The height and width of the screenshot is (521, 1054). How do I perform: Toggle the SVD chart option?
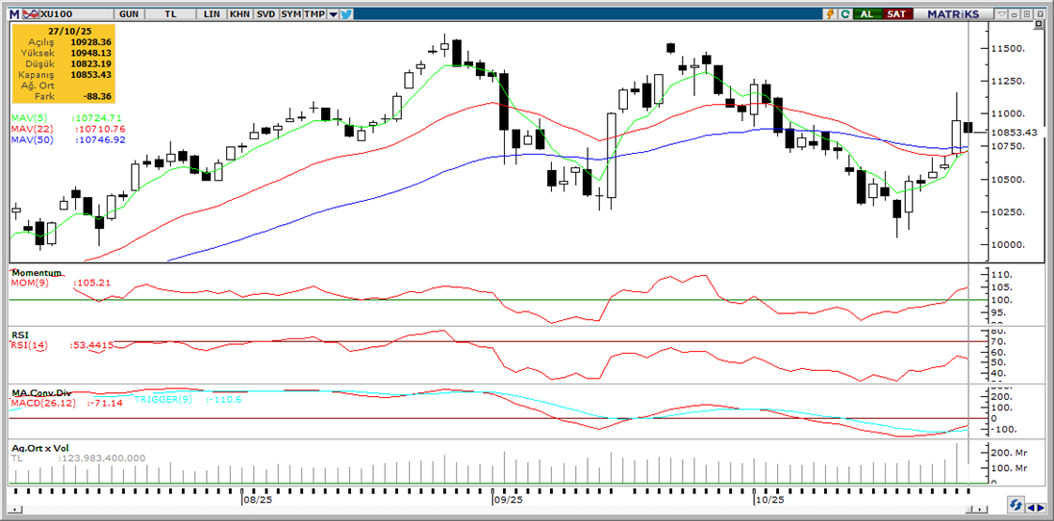pos(265,14)
